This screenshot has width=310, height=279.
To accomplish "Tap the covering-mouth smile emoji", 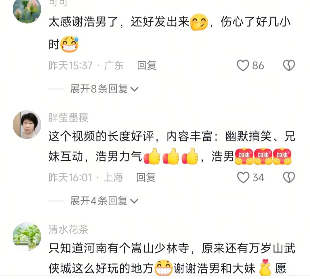I will coord(199,22).
